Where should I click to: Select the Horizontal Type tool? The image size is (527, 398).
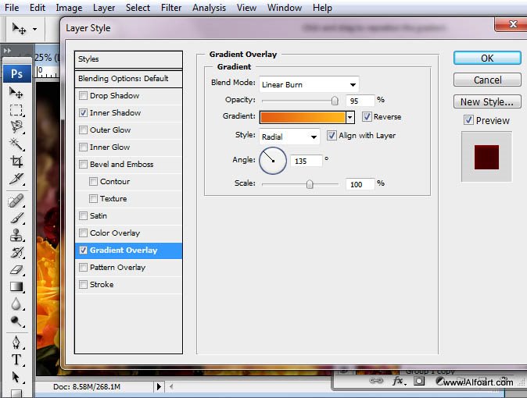(x=16, y=360)
